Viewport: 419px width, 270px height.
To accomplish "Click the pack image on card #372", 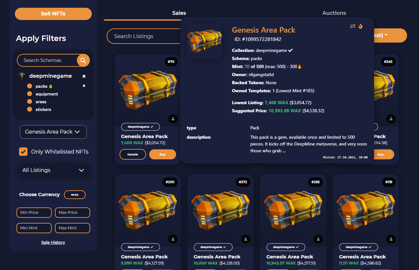I will click(x=220, y=210).
